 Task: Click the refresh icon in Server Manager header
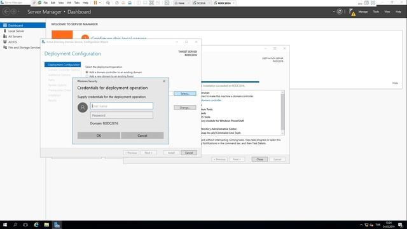(x=340, y=11)
